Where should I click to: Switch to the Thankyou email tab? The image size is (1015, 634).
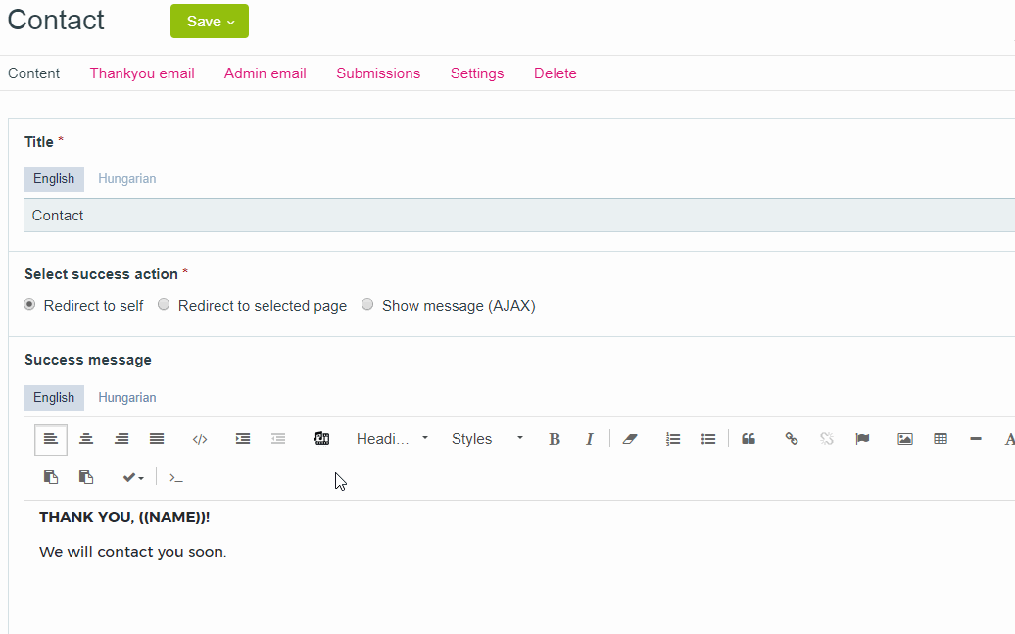pyautogui.click(x=142, y=73)
